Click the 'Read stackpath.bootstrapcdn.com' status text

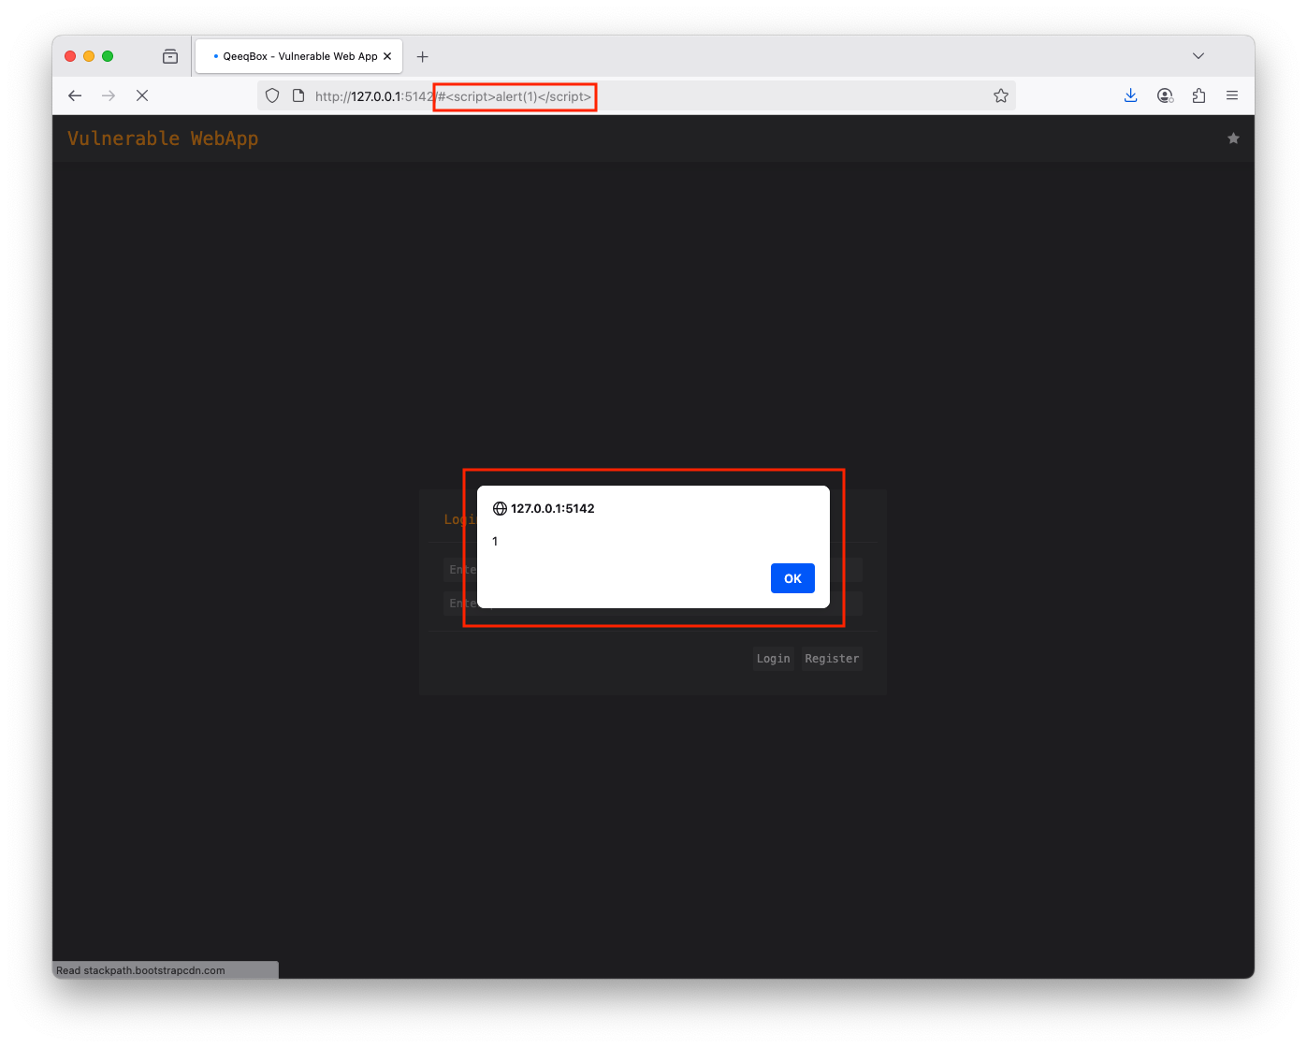pos(140,970)
